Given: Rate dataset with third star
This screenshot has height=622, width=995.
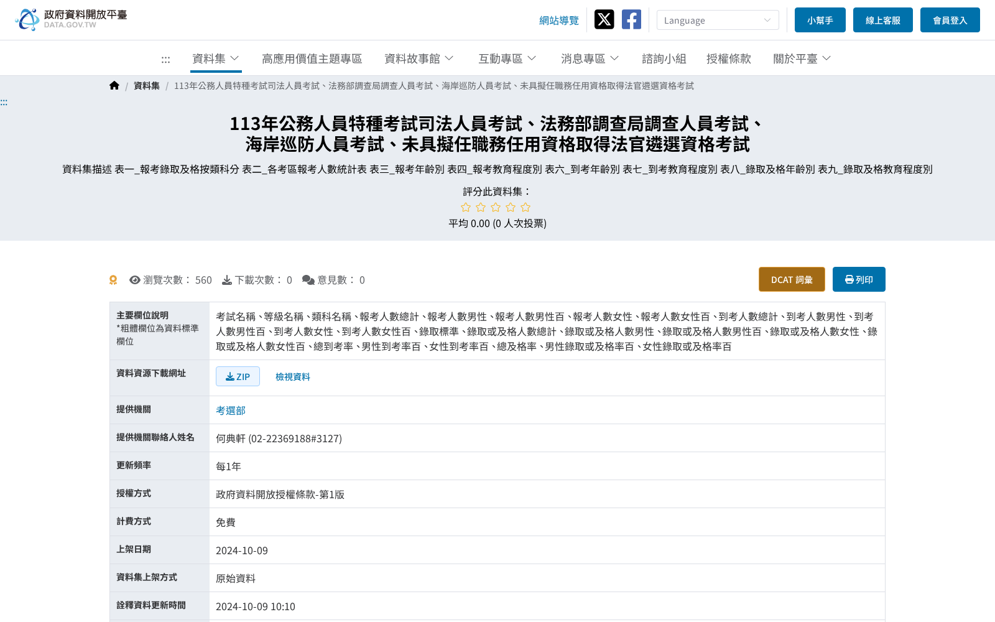Looking at the screenshot, I should 496,207.
